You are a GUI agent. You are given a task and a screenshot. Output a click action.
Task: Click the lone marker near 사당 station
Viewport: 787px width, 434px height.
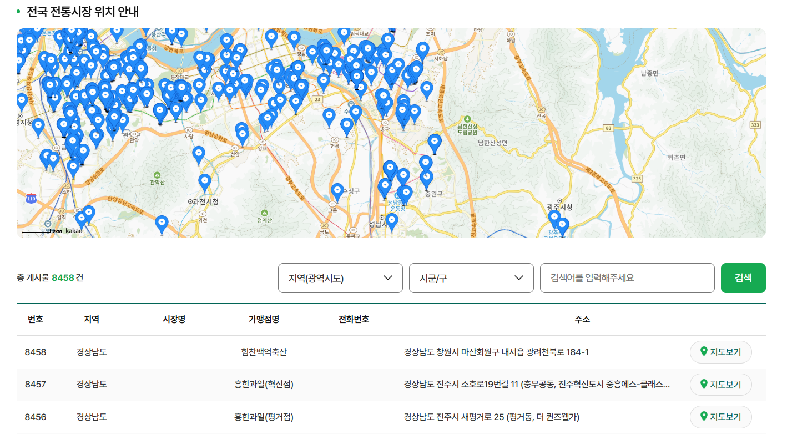199,153
